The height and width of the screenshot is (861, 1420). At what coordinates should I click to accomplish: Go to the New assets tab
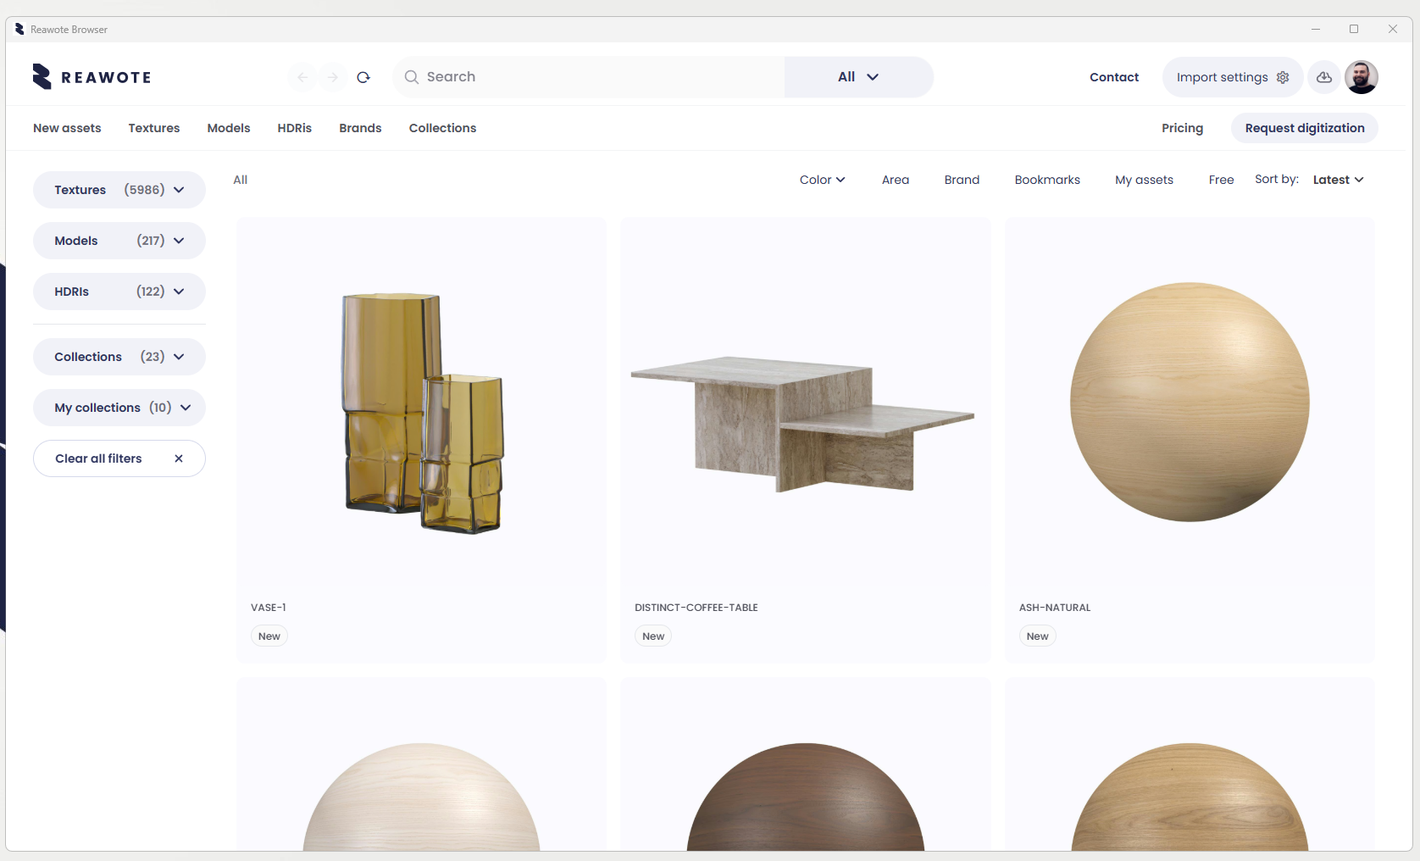pyautogui.click(x=67, y=128)
